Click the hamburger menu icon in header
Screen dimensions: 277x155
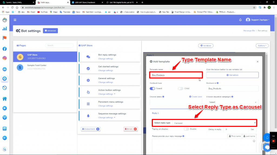pos(15,20)
